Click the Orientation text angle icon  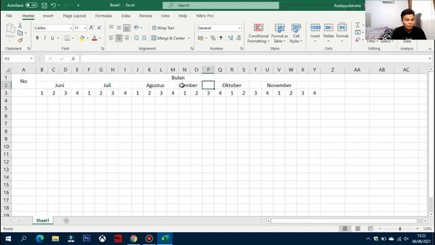point(137,27)
